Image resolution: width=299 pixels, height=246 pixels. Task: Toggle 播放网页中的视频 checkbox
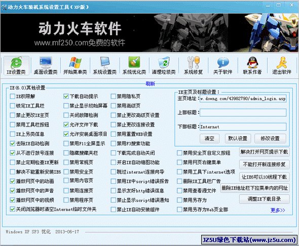pyautogui.click(x=12, y=200)
